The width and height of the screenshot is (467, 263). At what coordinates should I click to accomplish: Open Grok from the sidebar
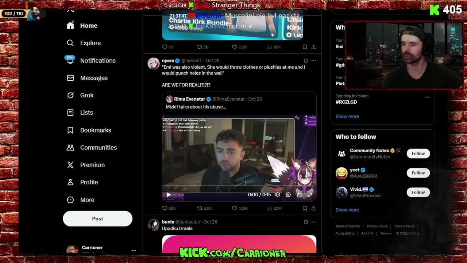tap(80, 95)
